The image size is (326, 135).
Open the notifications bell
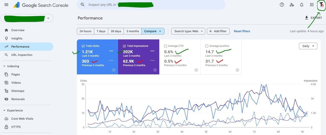(x=302, y=4)
